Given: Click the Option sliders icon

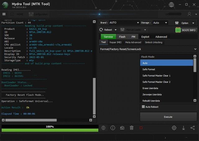Looking at the screenshot, I should tap(177, 23).
